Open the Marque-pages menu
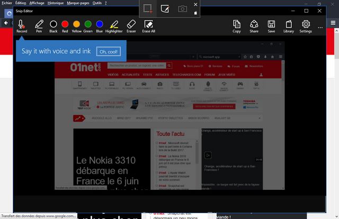The width and height of the screenshot is (339, 219). point(77,3)
